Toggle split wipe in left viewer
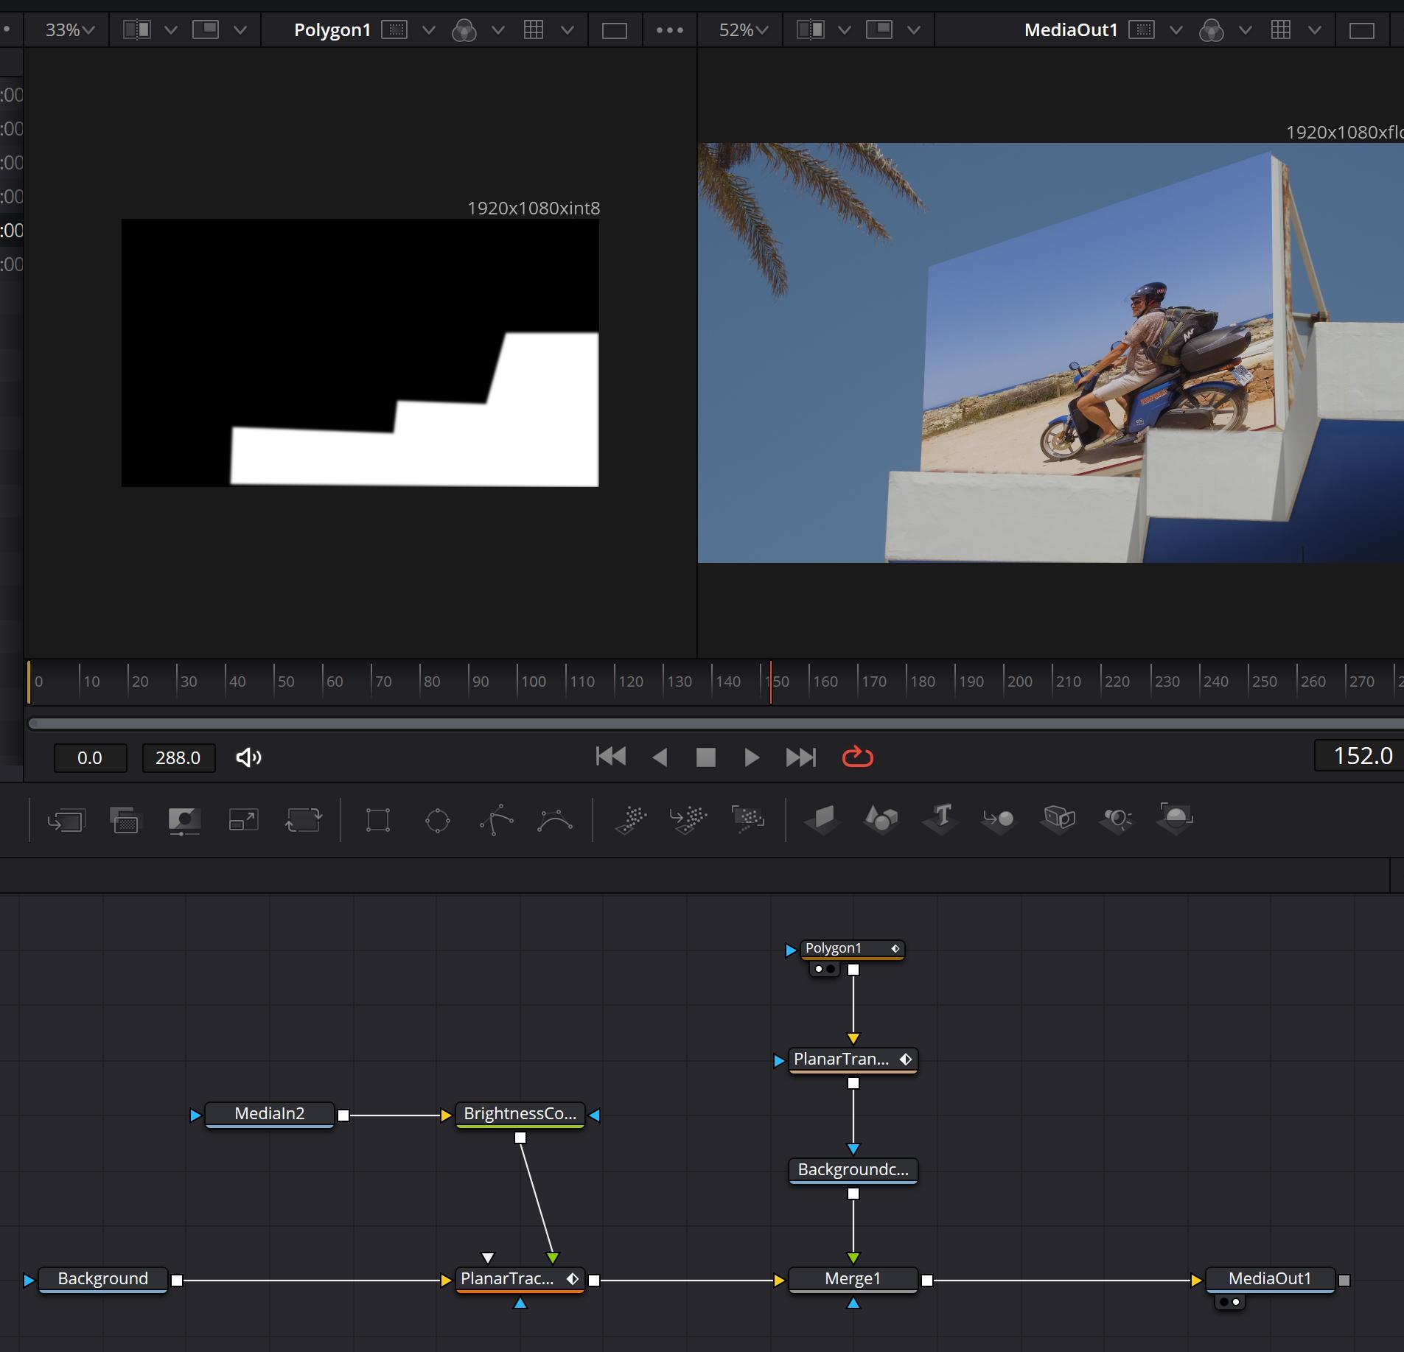This screenshot has height=1352, width=1404. (137, 29)
